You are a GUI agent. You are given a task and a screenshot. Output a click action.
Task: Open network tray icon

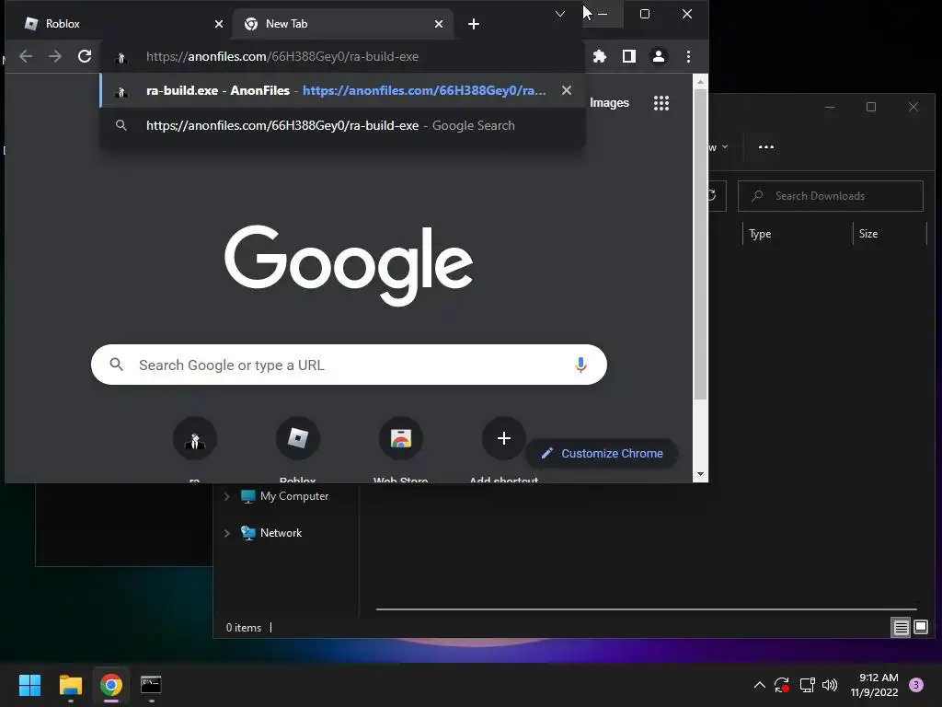click(807, 685)
